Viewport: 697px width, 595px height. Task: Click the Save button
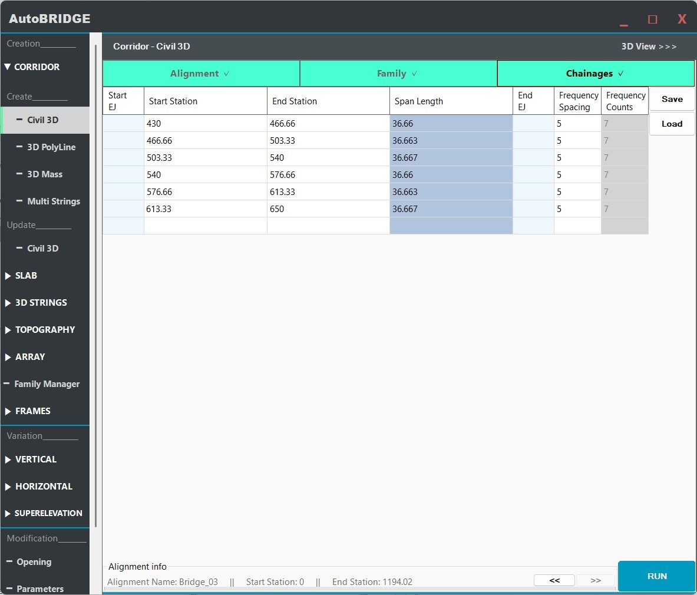coord(672,100)
